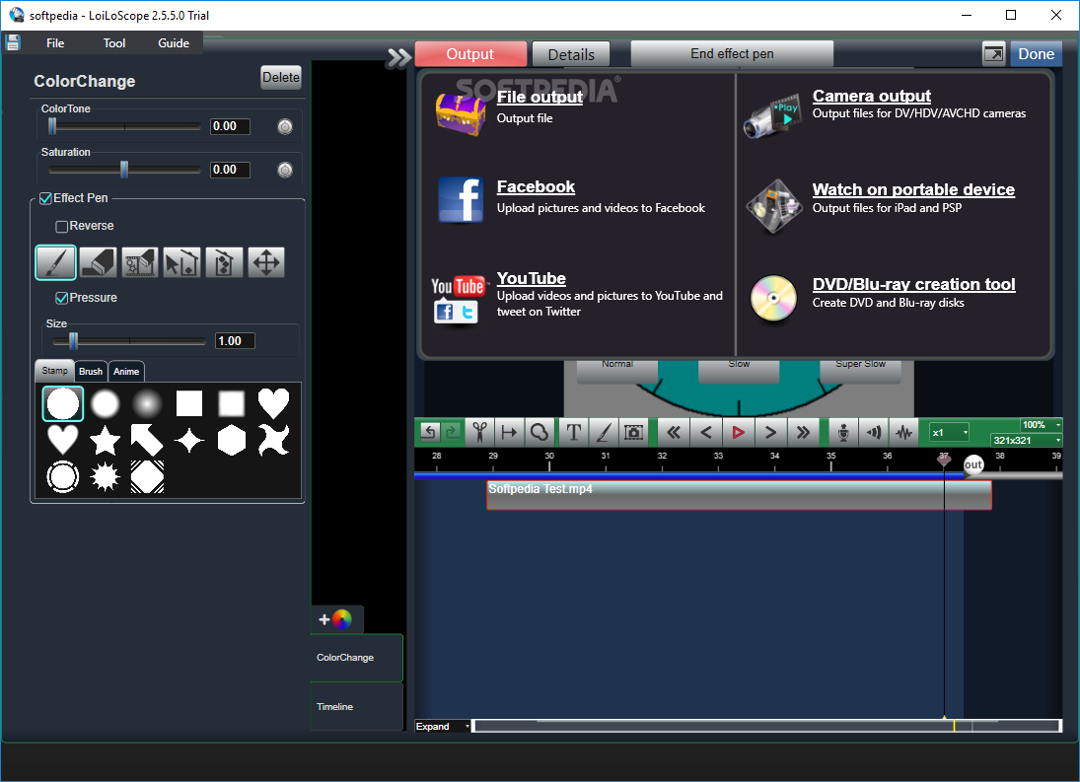Image resolution: width=1080 pixels, height=782 pixels.
Task: Open the Facebook upload link
Action: coord(536,186)
